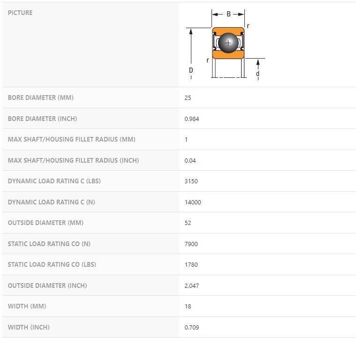Click the DYNAMIC LOAD RATING C (N) label

(51, 202)
